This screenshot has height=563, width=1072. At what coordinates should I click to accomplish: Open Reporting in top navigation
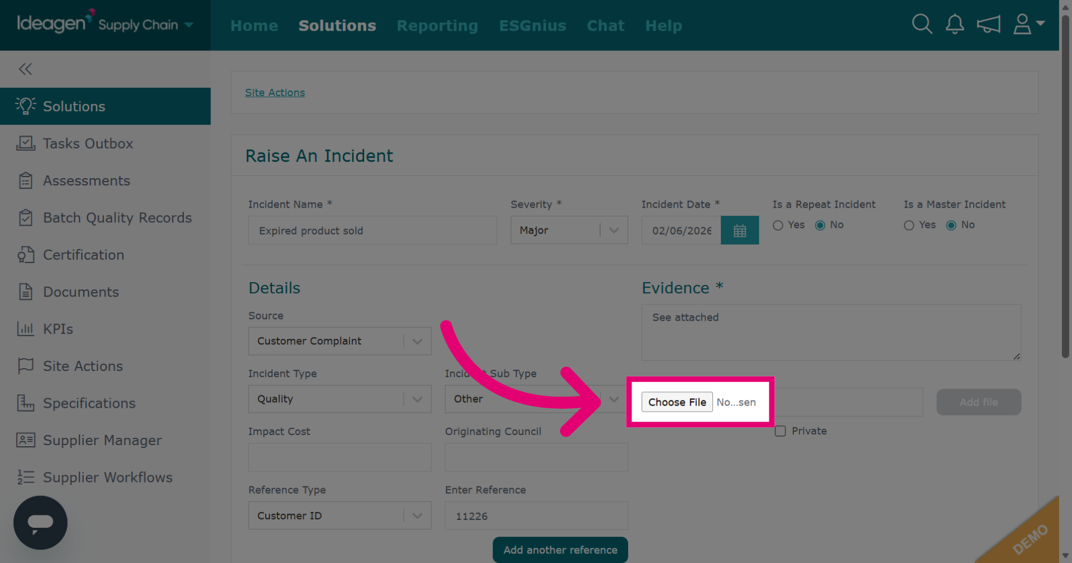point(438,26)
